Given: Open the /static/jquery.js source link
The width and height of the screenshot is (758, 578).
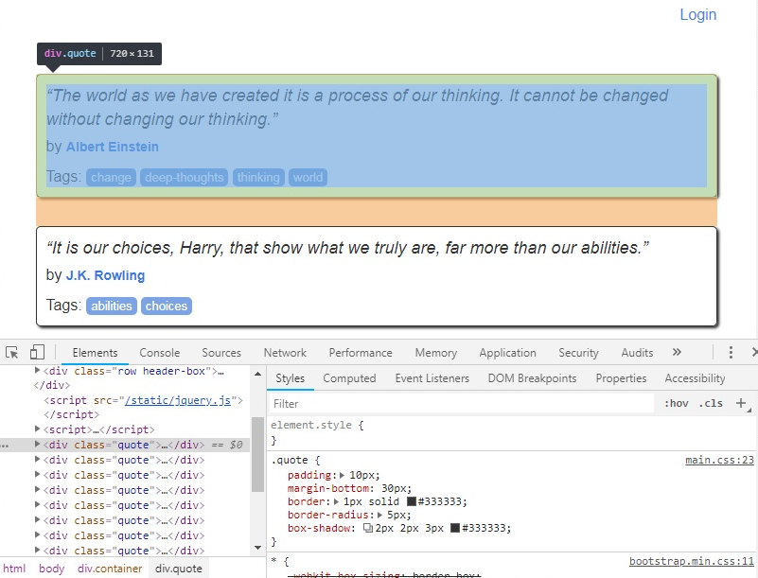Looking at the screenshot, I should pos(178,400).
